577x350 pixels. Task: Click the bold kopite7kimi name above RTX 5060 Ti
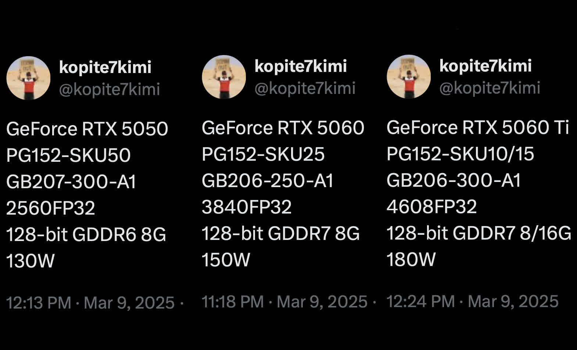(485, 66)
